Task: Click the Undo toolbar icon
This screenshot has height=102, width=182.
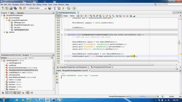Action: pos(20,8)
